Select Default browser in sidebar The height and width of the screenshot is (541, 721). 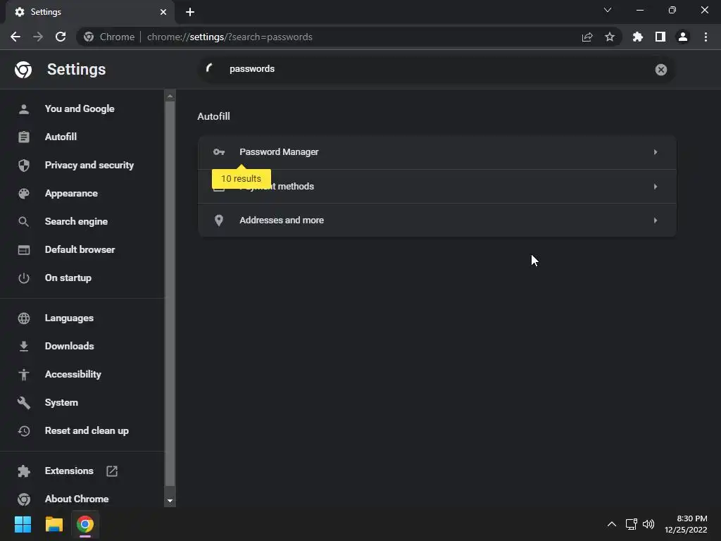(80, 250)
